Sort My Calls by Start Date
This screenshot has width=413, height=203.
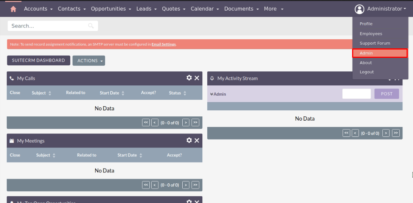[x=112, y=93]
